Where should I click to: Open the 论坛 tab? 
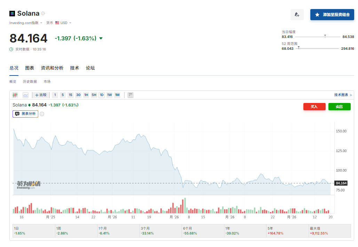(x=90, y=68)
